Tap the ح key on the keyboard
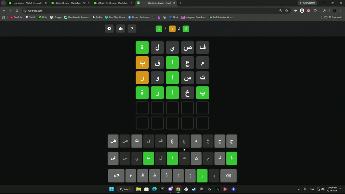The image size is (345, 194). 220,141
